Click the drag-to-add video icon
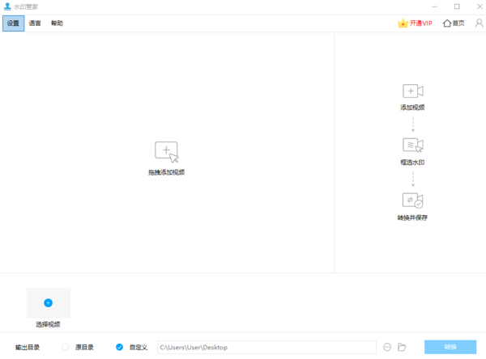486x359 pixels. coord(166,151)
